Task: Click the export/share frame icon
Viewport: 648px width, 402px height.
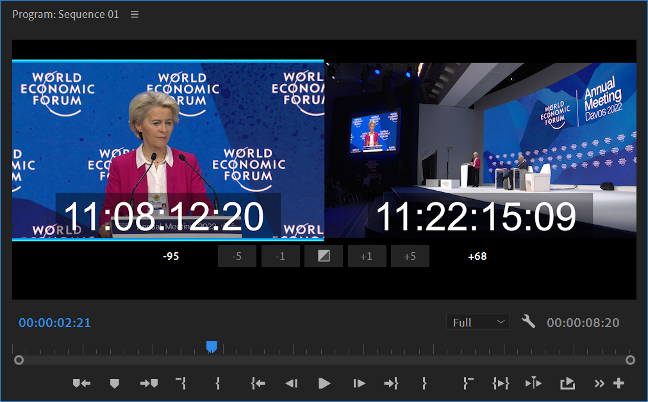Action: (567, 383)
